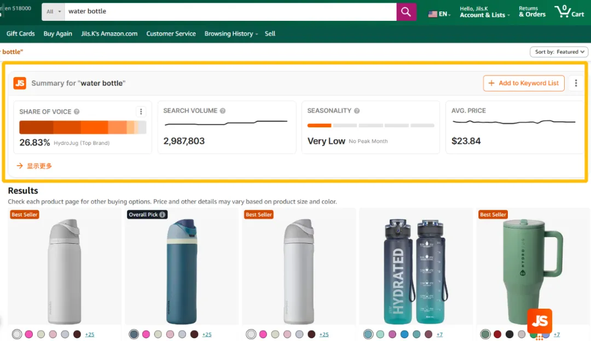Image resolution: width=591 pixels, height=341 pixels.
Task: Show green tumbler's +7 more colors
Action: (557, 334)
